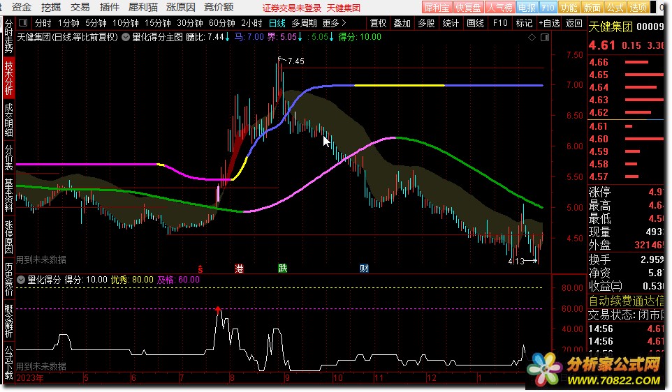Open the 挖掘 menu

click(50, 7)
